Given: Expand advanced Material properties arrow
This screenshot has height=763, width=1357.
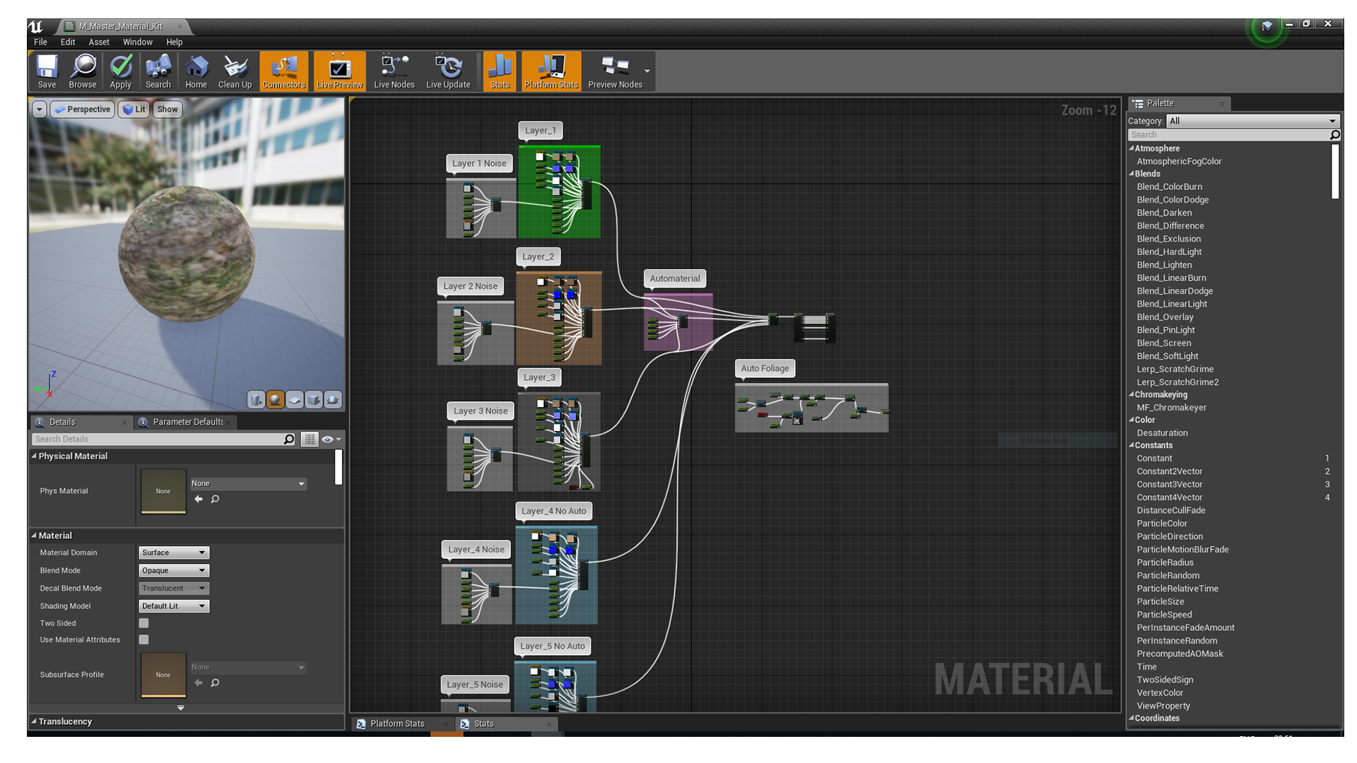Looking at the screenshot, I should coord(181,708).
